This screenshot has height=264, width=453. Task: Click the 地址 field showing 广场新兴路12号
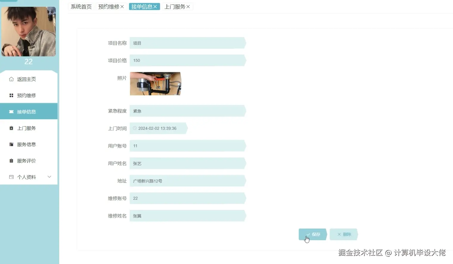click(x=188, y=180)
